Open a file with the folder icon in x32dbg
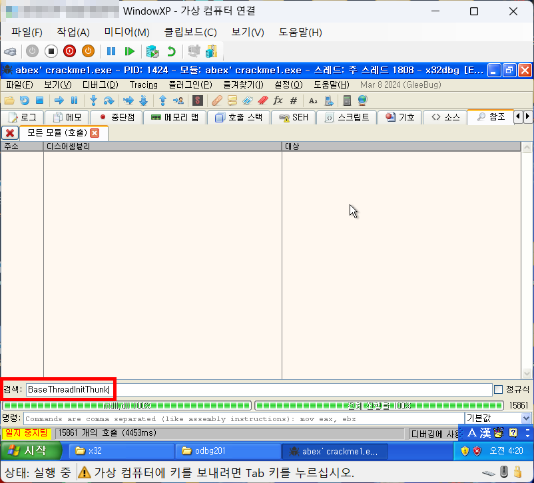Viewport: 534px width, 483px height. (x=9, y=100)
